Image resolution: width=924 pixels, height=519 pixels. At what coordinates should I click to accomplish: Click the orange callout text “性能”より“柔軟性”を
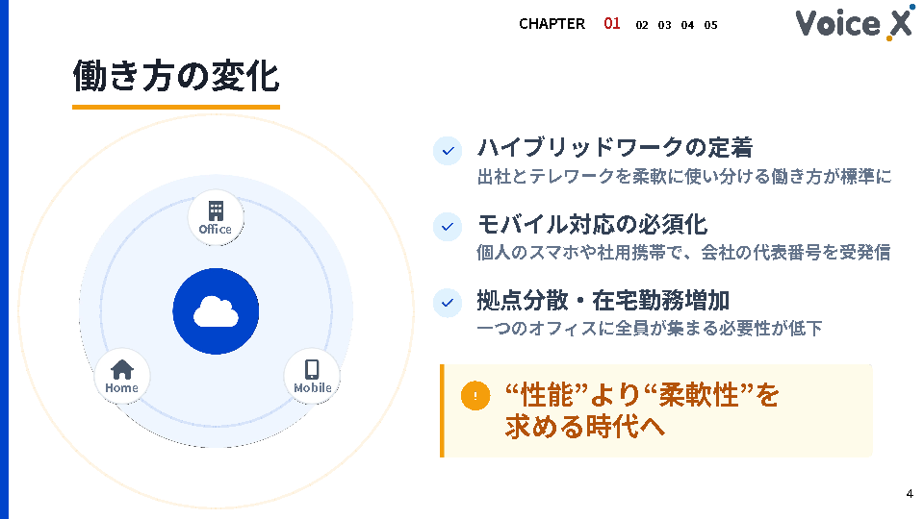[641, 395]
